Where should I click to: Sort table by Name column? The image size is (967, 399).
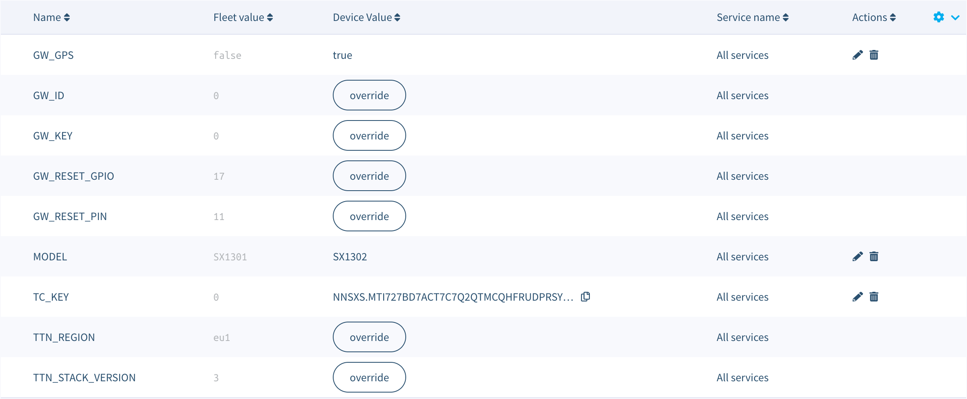[x=52, y=17]
